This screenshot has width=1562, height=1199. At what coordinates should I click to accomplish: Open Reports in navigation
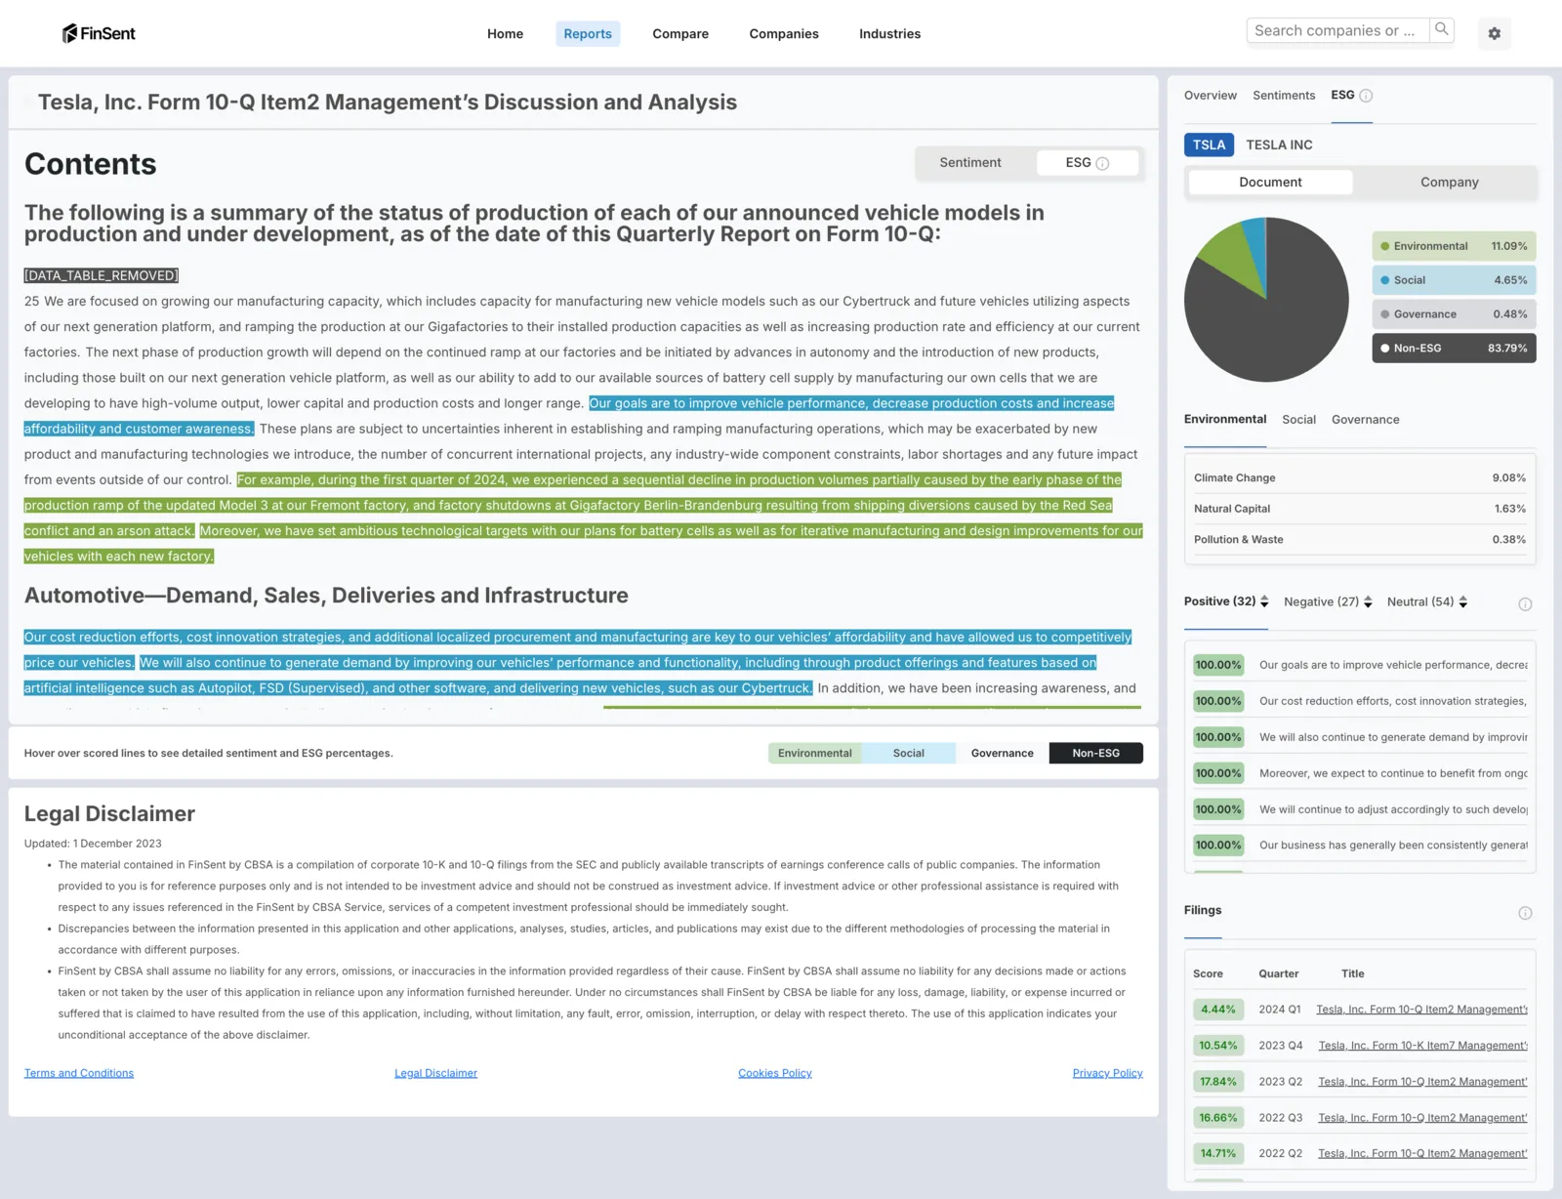(588, 34)
